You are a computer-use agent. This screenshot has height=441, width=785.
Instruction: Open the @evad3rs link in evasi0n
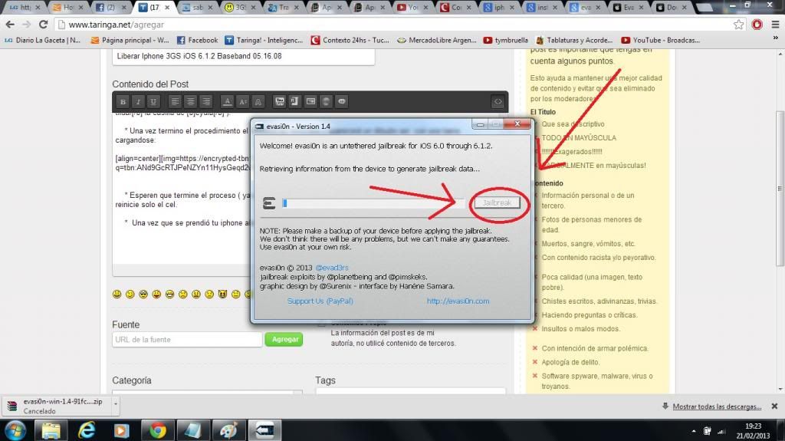click(331, 268)
